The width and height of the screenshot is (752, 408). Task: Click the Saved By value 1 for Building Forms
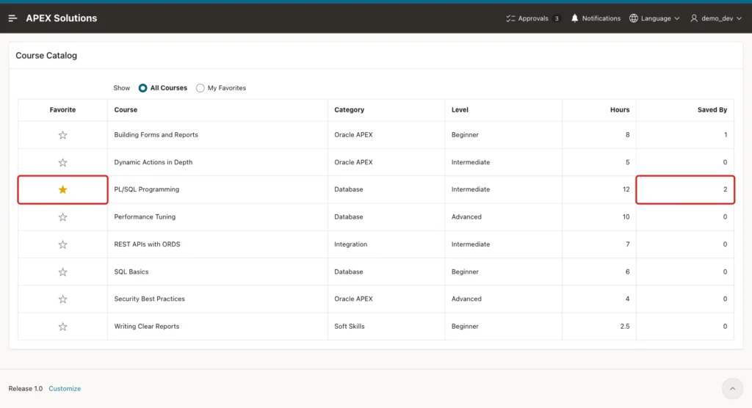pyautogui.click(x=726, y=135)
